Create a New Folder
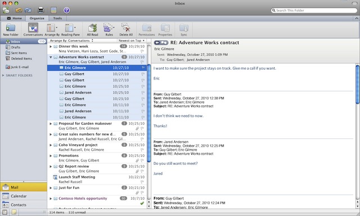Screen dimensions: 360x216 [11, 30]
